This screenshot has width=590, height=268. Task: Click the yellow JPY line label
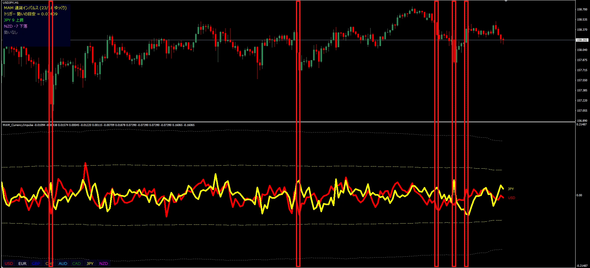click(x=511, y=189)
